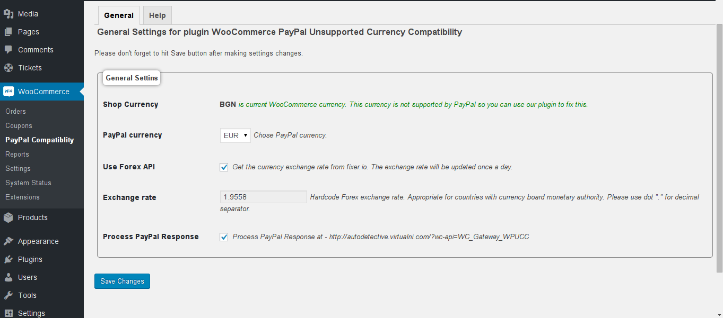Image resolution: width=723 pixels, height=318 pixels.
Task: Open the Orders submenu link
Action: [x=15, y=111]
